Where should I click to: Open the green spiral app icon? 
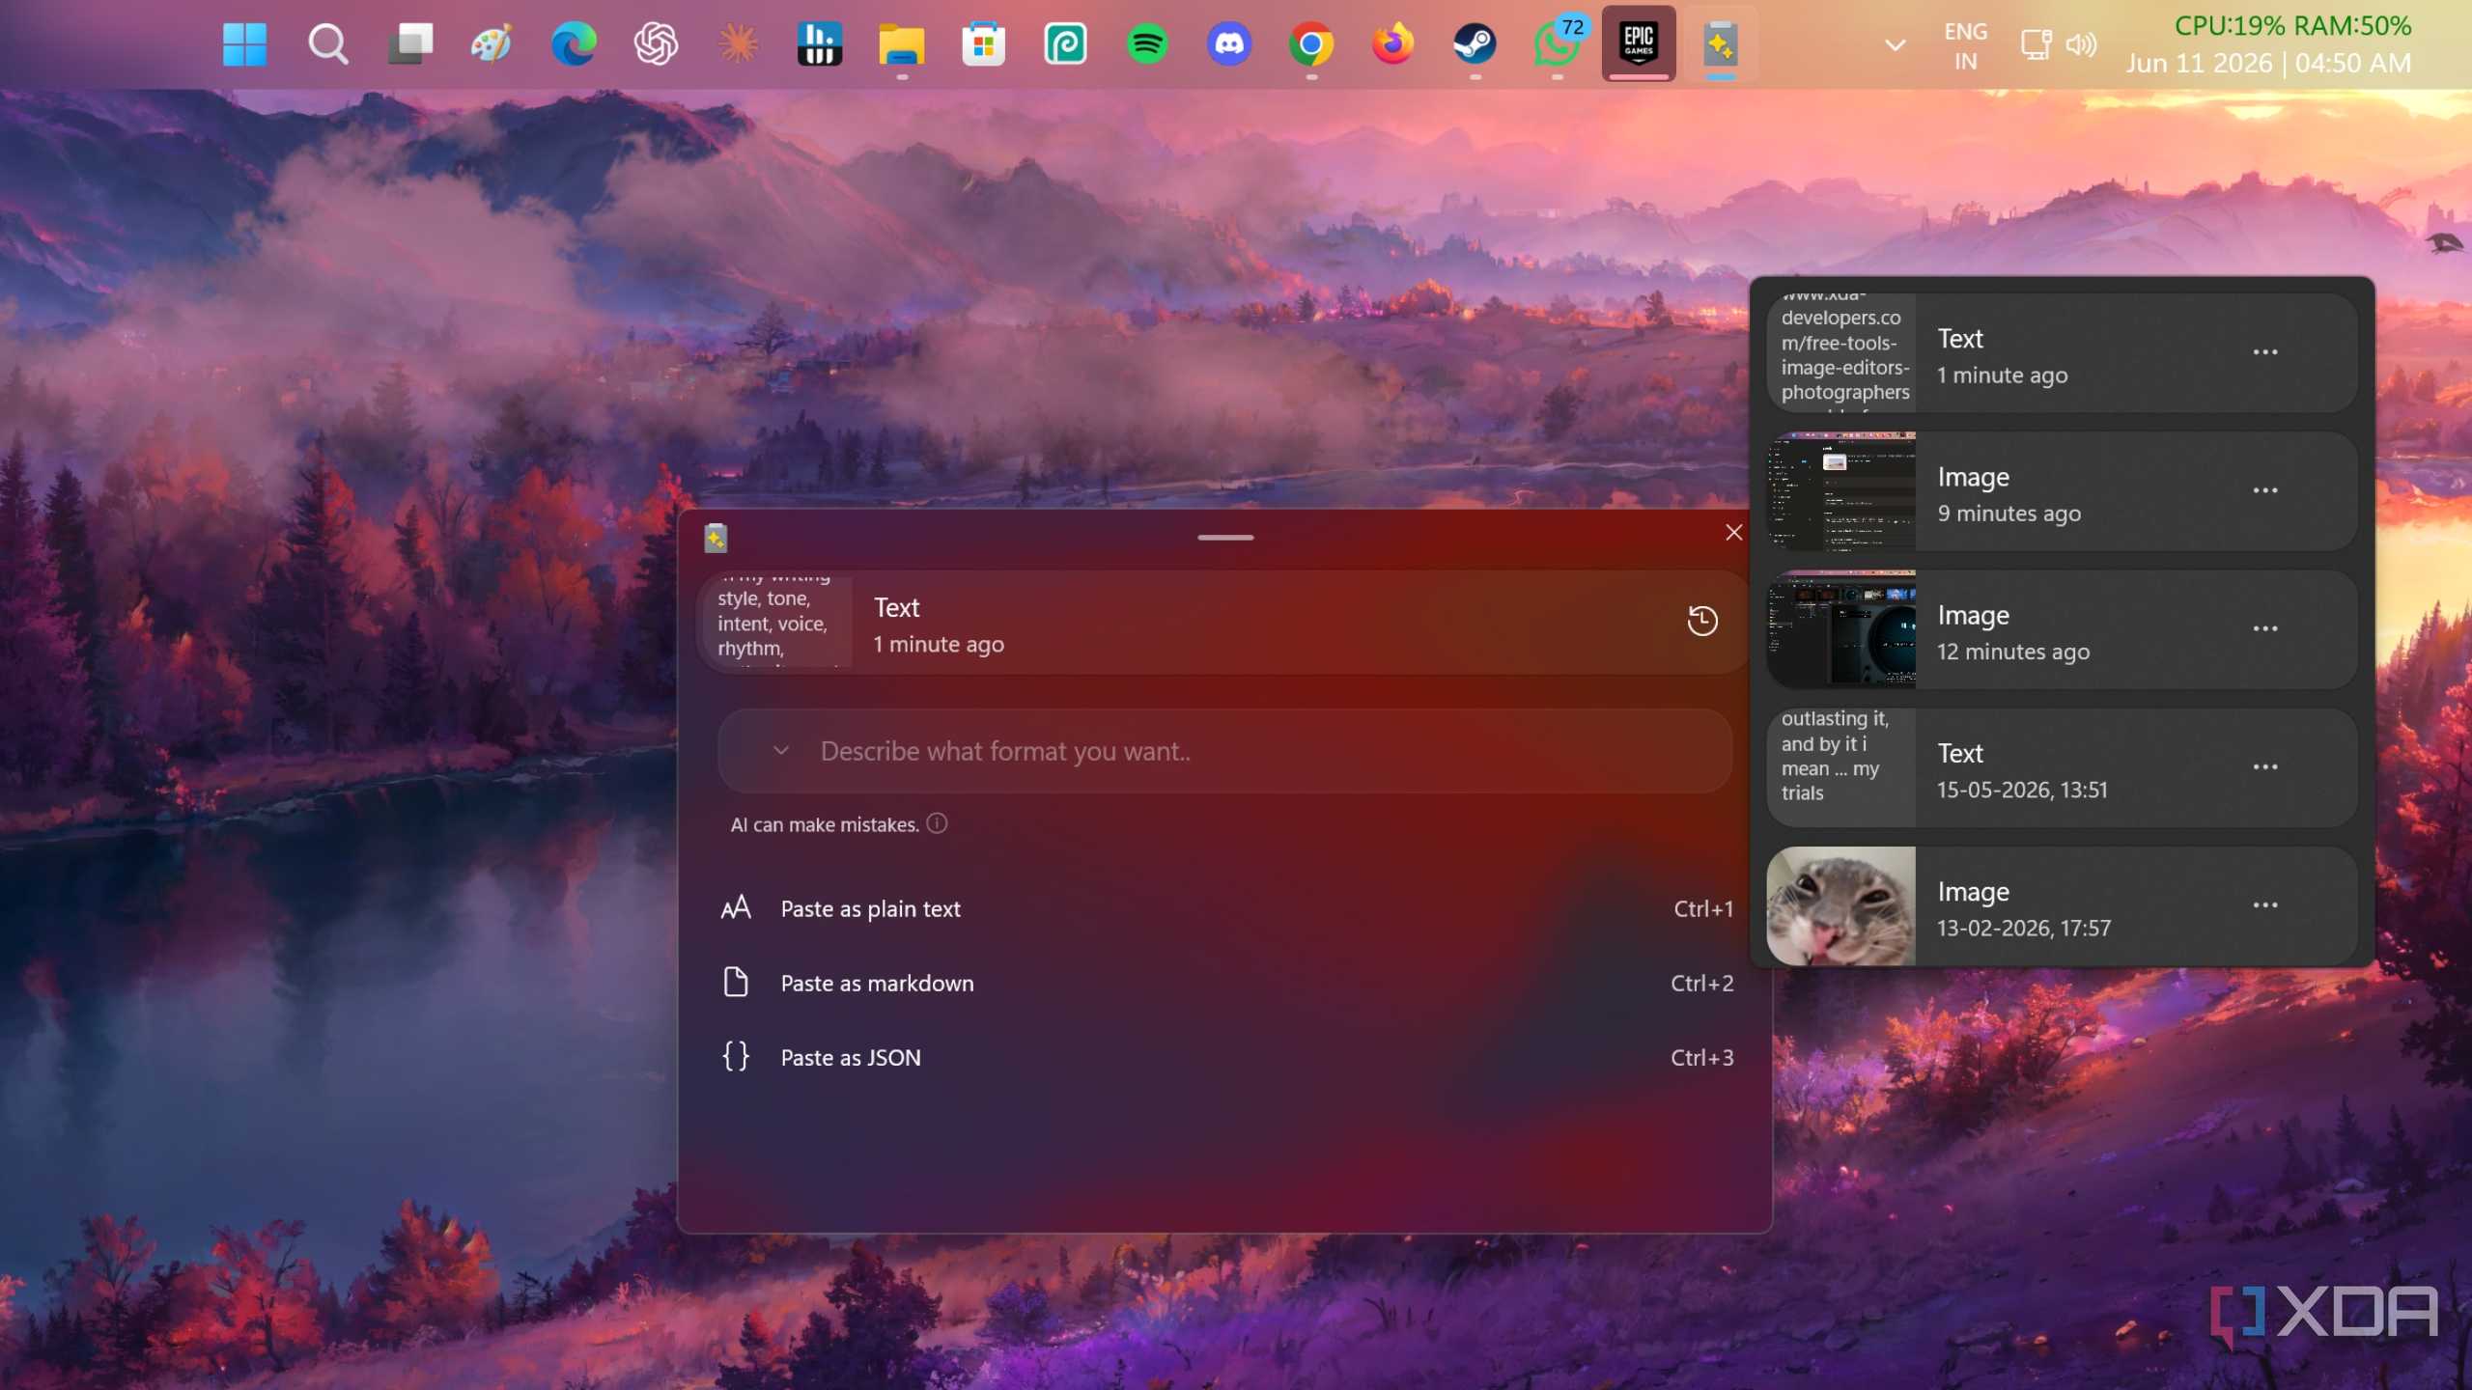[x=1065, y=44]
